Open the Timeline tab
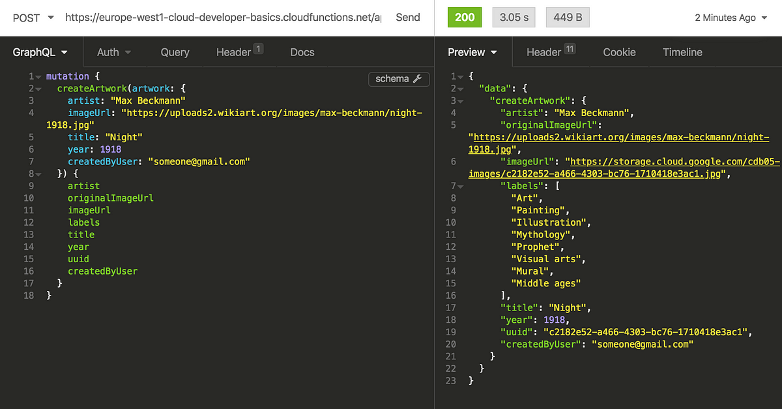 point(682,52)
